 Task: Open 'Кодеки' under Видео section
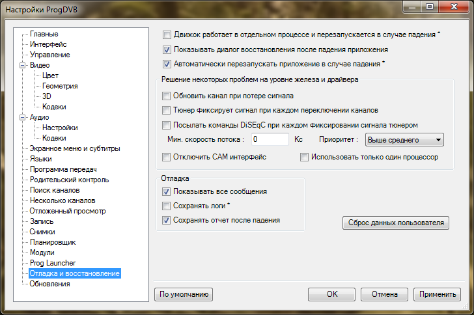(x=54, y=107)
